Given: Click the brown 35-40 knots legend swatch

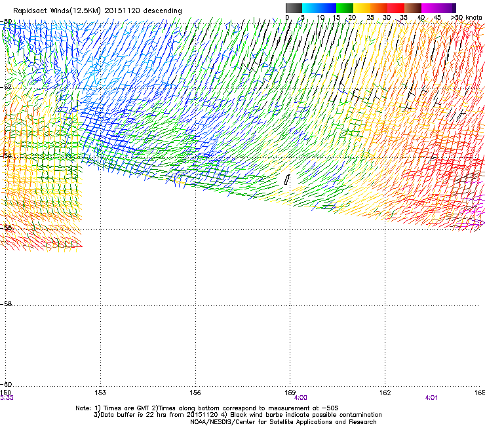Looking at the screenshot, I should 413,8.
